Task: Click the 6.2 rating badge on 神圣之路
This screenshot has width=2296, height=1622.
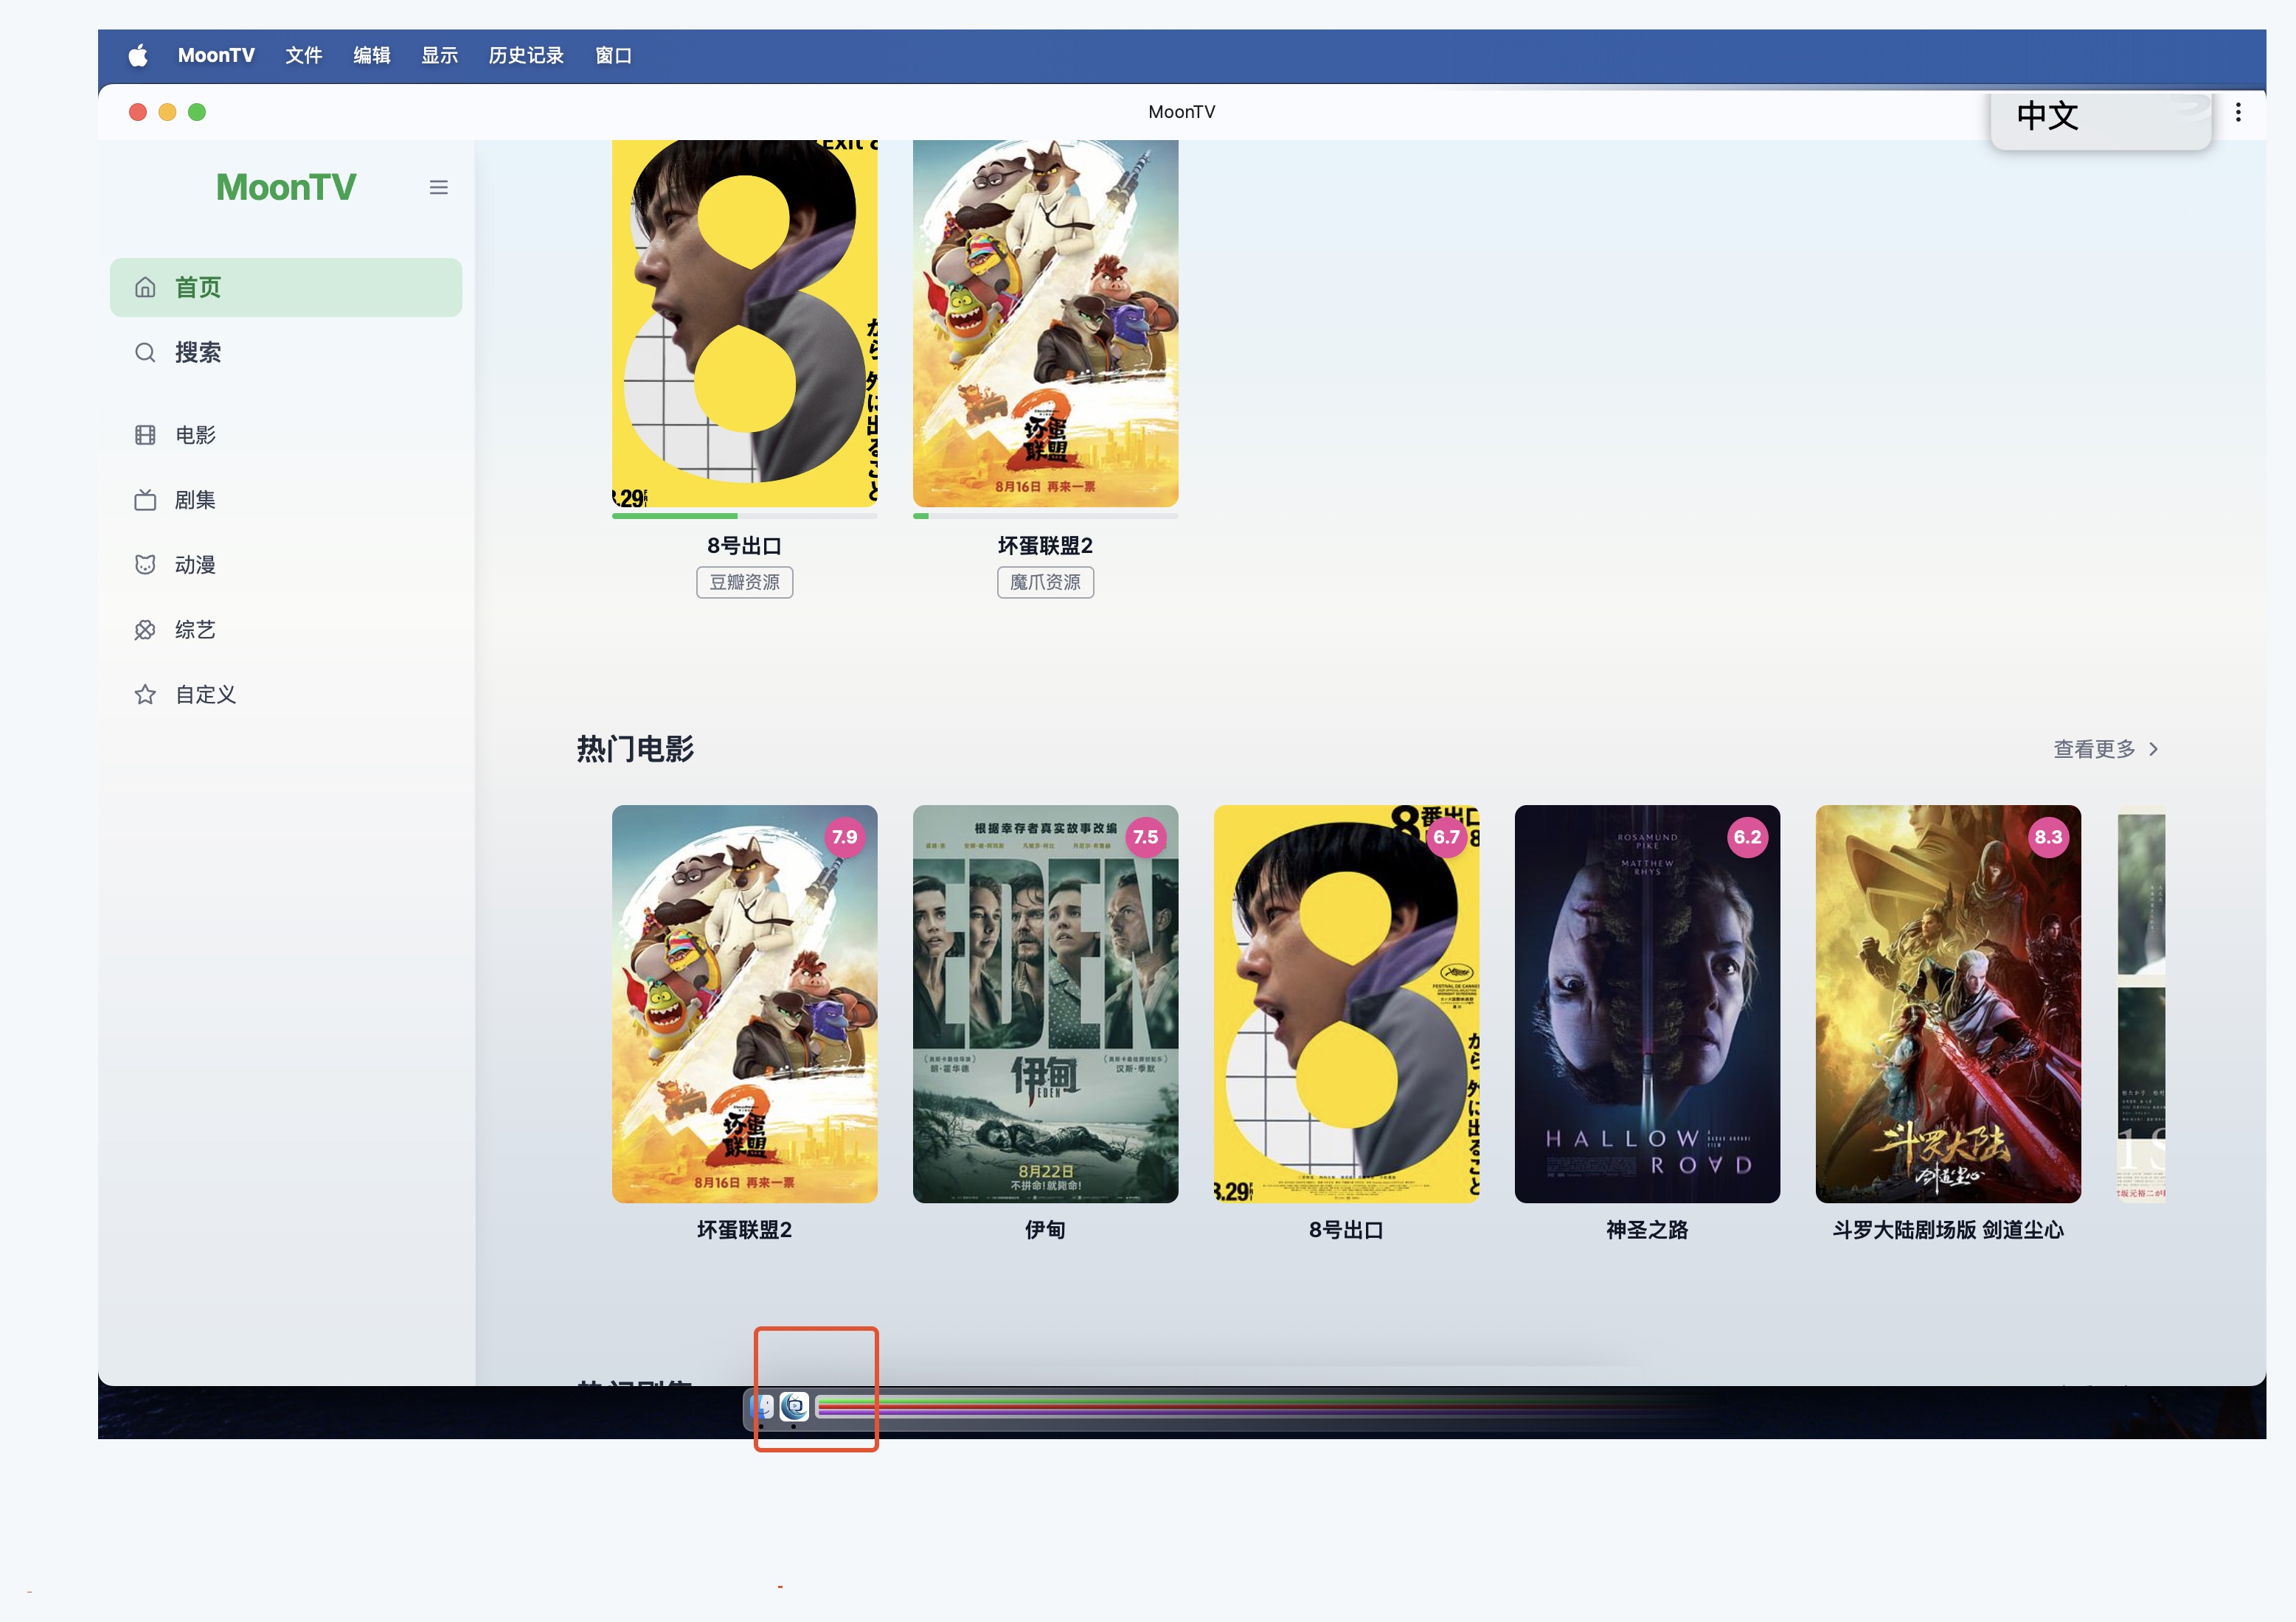Action: click(1748, 838)
